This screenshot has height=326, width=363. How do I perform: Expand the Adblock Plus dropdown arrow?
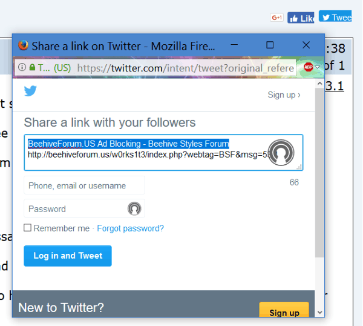tap(318, 67)
